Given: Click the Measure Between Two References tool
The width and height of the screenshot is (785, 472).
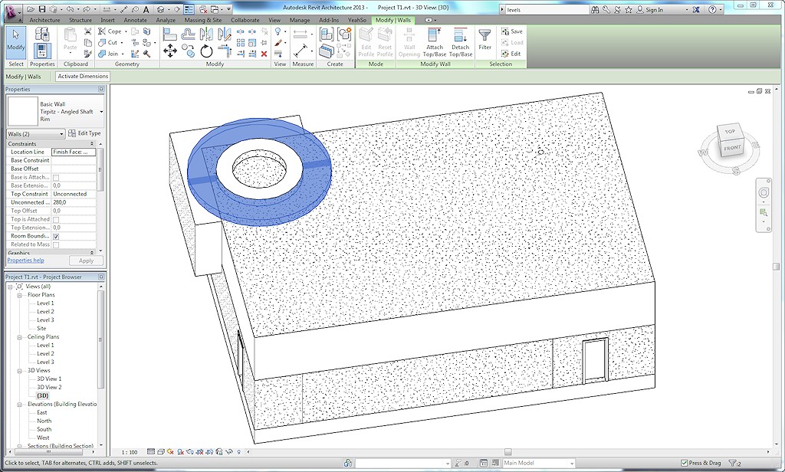Looking at the screenshot, I should point(300,34).
